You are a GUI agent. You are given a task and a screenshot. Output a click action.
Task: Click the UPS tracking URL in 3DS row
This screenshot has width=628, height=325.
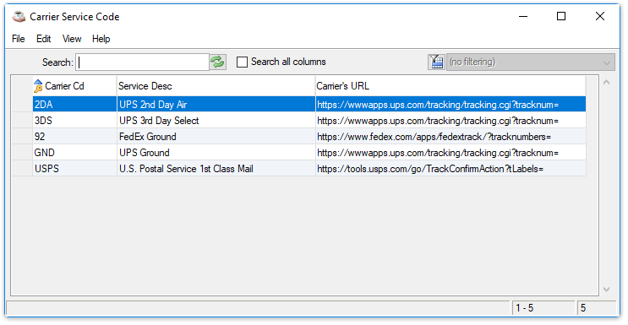tap(451, 121)
